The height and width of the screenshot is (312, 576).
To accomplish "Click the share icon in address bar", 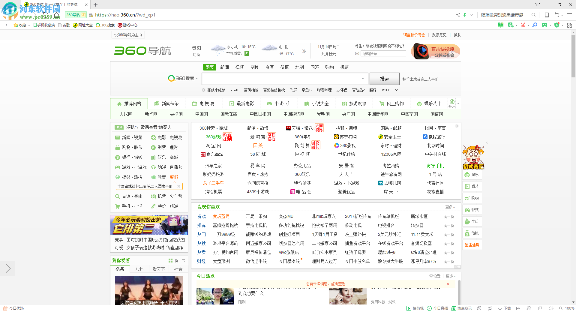I will pos(458,15).
